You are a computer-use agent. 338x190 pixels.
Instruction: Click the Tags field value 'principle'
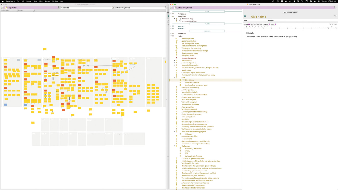click(270, 20)
